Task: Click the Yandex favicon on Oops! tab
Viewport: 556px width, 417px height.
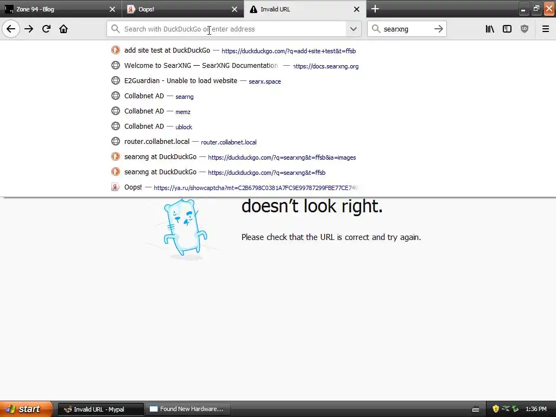Action: (x=131, y=9)
